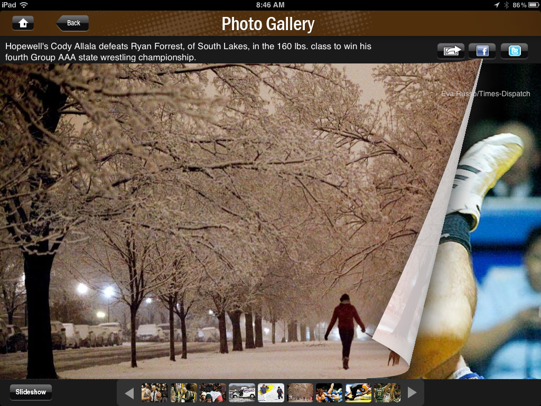The image size is (541, 406).
Task: Tap the Wi-Fi status icon
Action: [x=24, y=5]
